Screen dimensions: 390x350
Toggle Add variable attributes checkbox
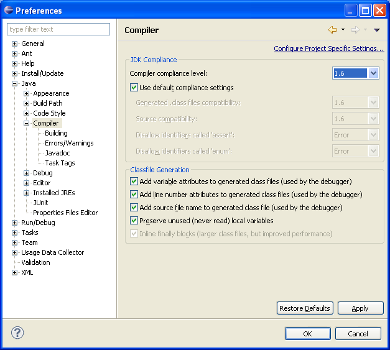click(x=134, y=181)
